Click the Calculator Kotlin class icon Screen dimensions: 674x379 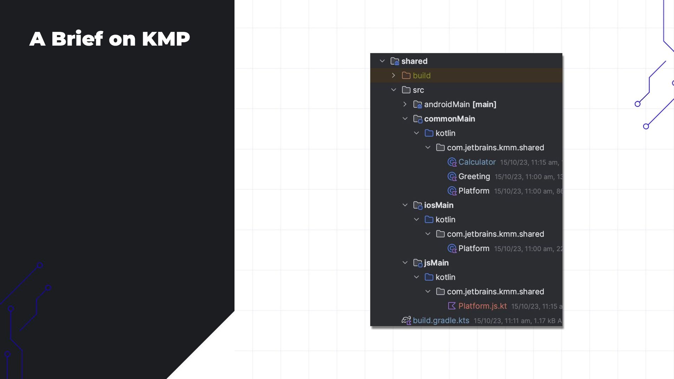point(452,162)
